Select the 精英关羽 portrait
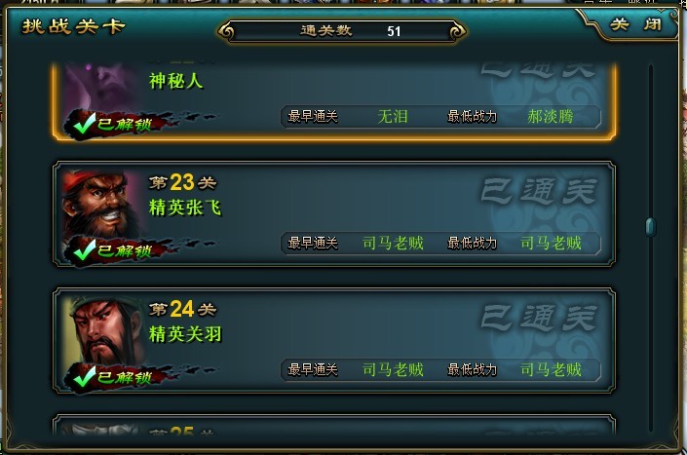 (x=103, y=330)
